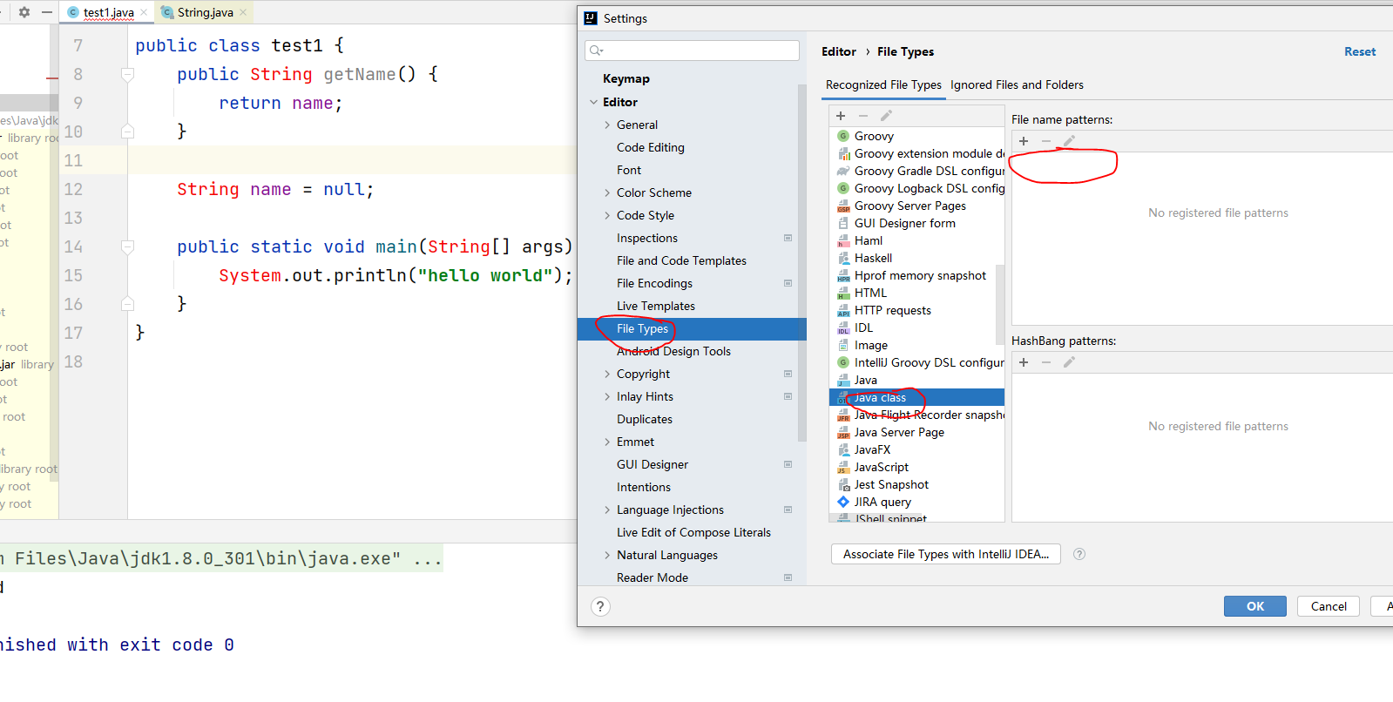Edit the HashBang pattern
The image size is (1393, 702).
[x=1069, y=362]
